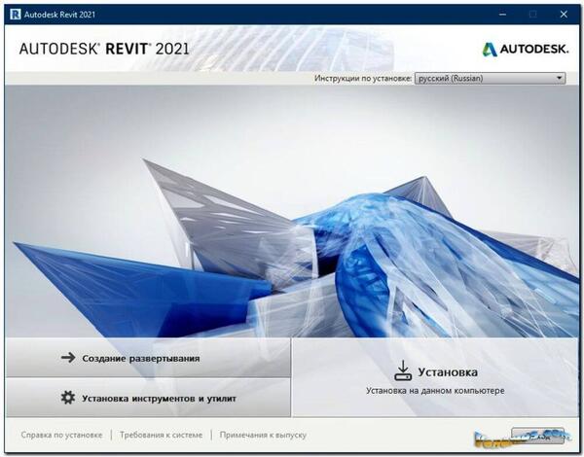
Task: Open Примечания к выпуску link
Action: click(x=263, y=435)
